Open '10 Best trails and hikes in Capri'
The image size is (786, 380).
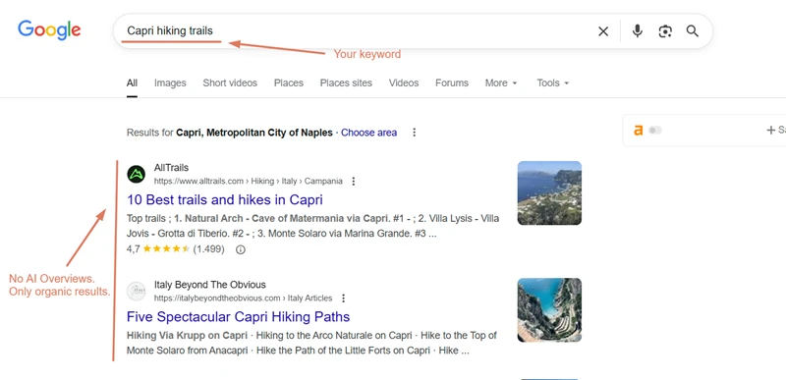(225, 199)
